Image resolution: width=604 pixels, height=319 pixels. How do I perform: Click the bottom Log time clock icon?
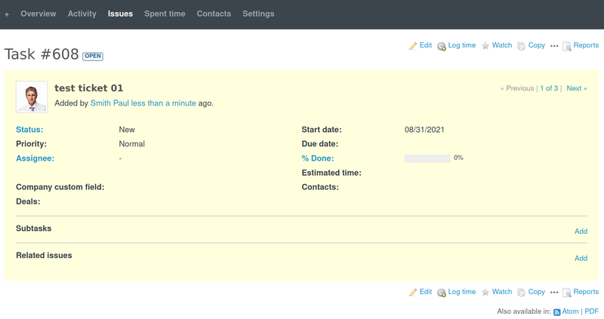pos(442,292)
